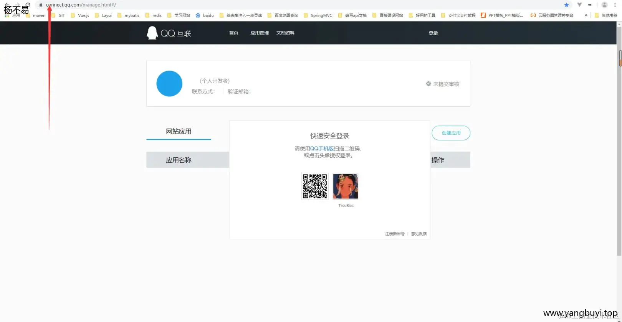Open the Vue.js bookmark folder
This screenshot has height=322, width=622.
click(x=80, y=15)
